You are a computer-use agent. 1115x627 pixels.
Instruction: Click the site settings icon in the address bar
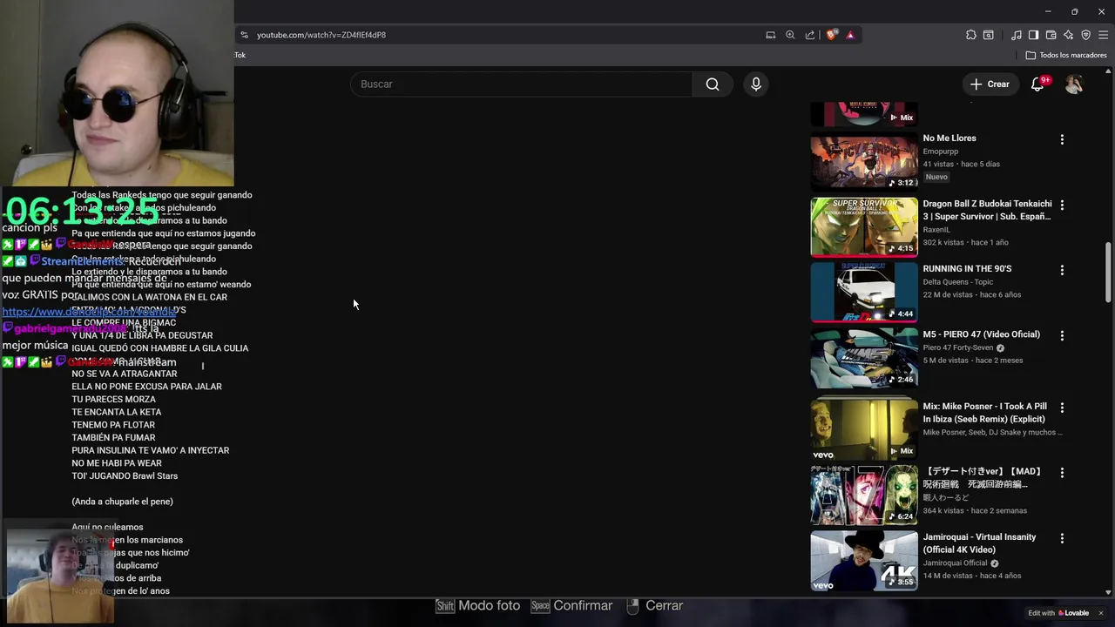(244, 35)
